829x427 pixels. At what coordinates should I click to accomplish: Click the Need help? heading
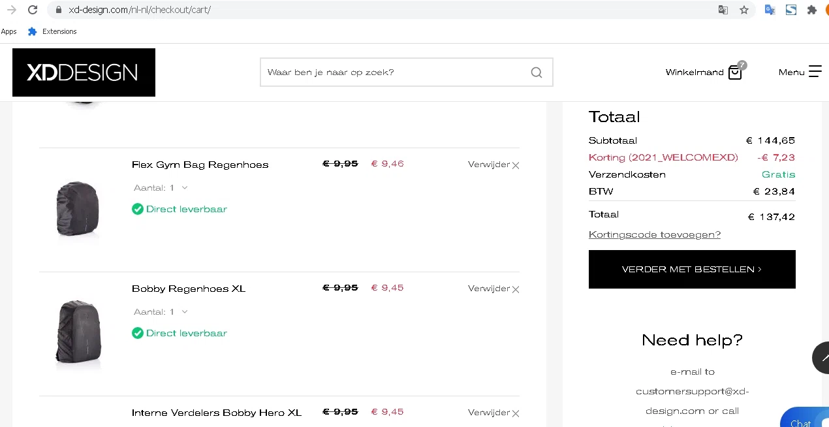click(692, 340)
